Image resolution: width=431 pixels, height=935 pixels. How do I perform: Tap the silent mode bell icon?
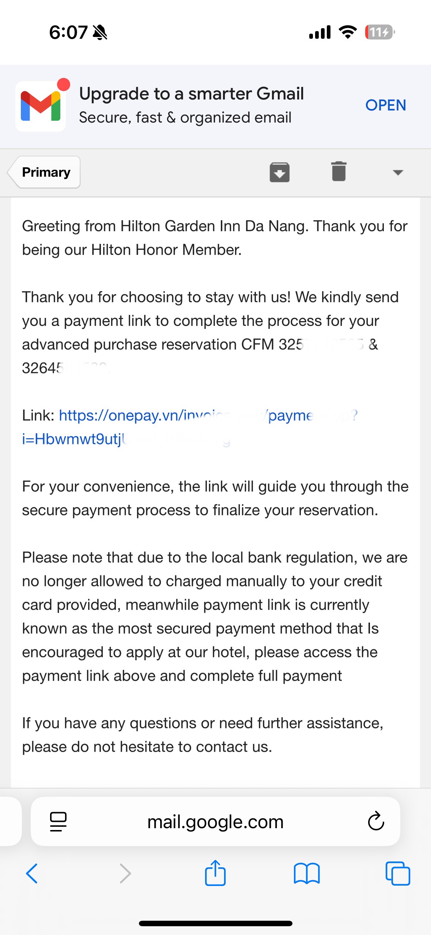(x=100, y=32)
